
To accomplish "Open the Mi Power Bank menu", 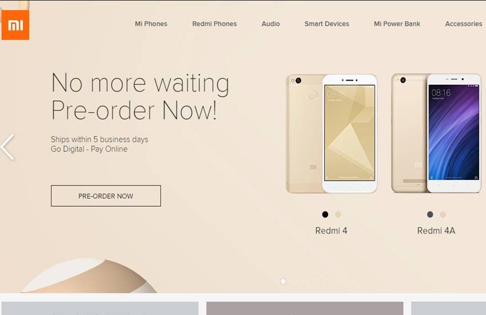I will [397, 24].
